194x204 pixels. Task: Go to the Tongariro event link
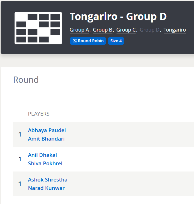pyautogui.click(x=175, y=30)
